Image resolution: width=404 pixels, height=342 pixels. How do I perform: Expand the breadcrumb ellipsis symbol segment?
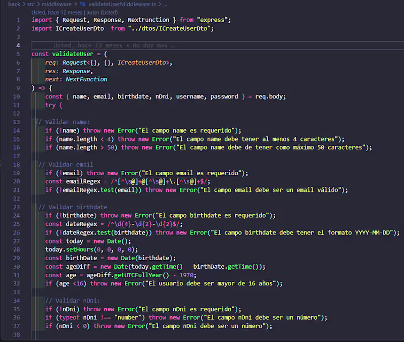165,4
